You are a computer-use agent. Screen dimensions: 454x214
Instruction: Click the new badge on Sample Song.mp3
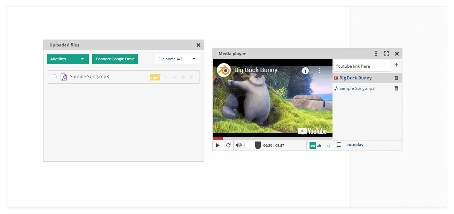tap(155, 77)
